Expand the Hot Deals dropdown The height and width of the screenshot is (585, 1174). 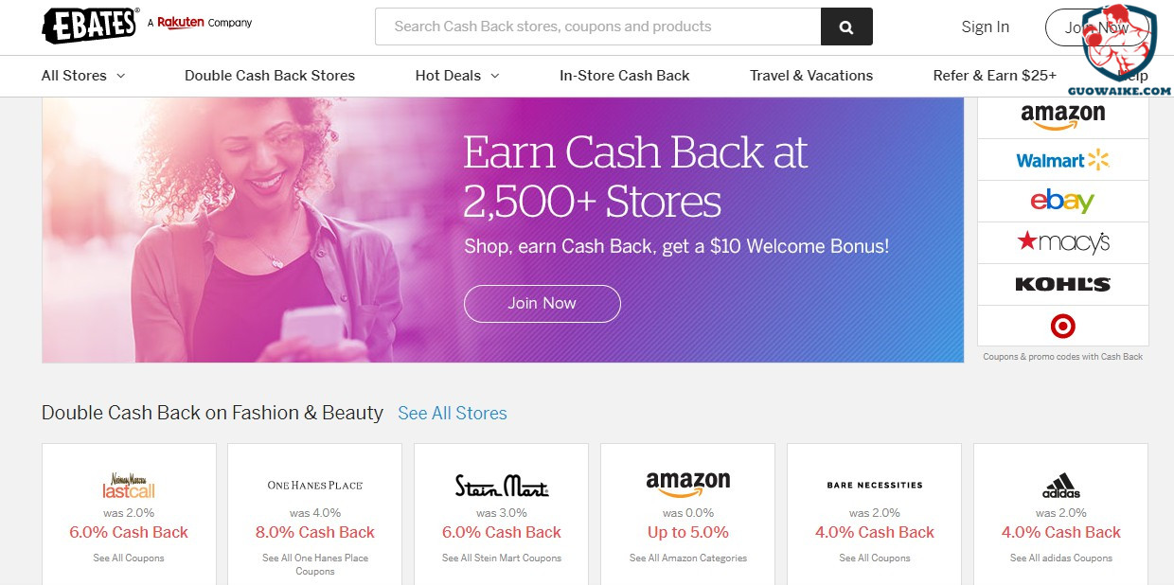point(457,76)
